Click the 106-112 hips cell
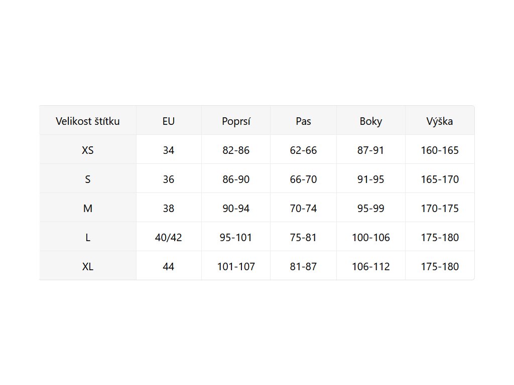The image size is (514, 385). pyautogui.click(x=371, y=266)
